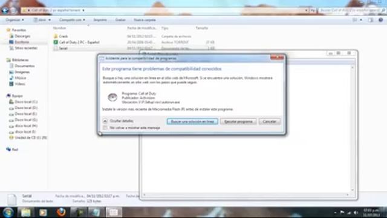Go back with the Explorer back arrow
Image resolution: width=387 pixels, height=218 pixels.
(x=5, y=10)
